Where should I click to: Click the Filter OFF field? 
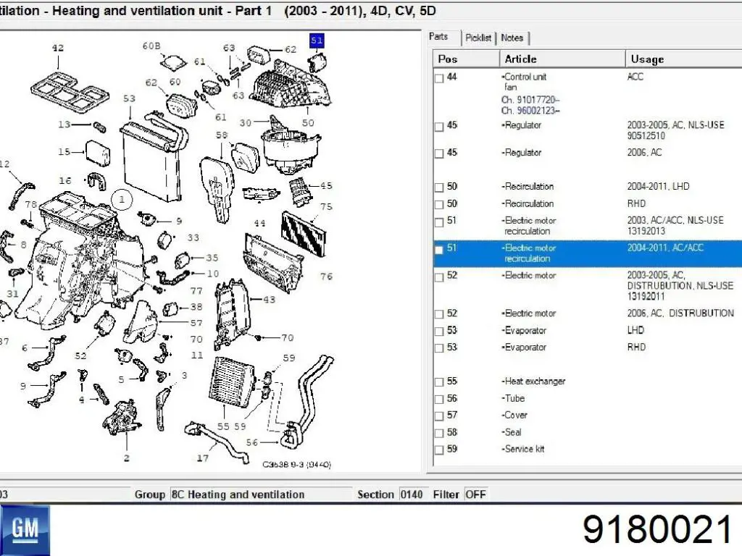475,494
